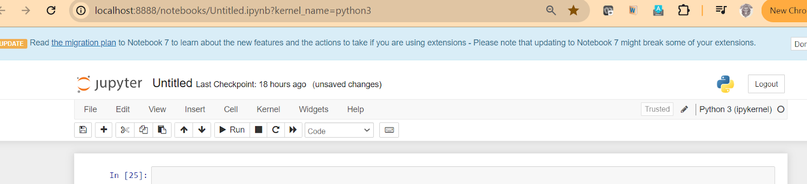Run the current cell
The height and width of the screenshot is (184, 807).
coord(232,130)
